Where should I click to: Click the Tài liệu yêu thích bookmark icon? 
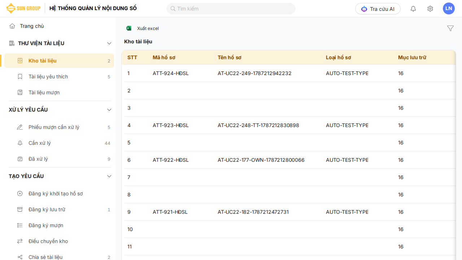[20, 77]
